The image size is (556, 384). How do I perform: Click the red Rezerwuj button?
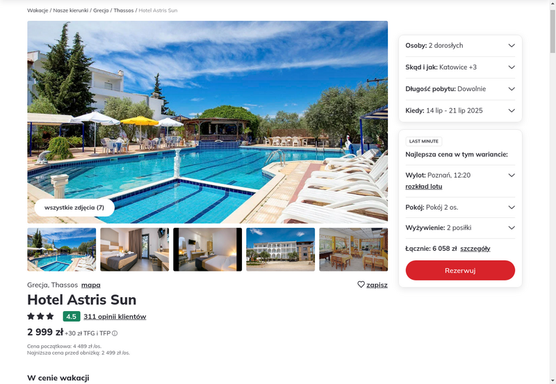460,270
